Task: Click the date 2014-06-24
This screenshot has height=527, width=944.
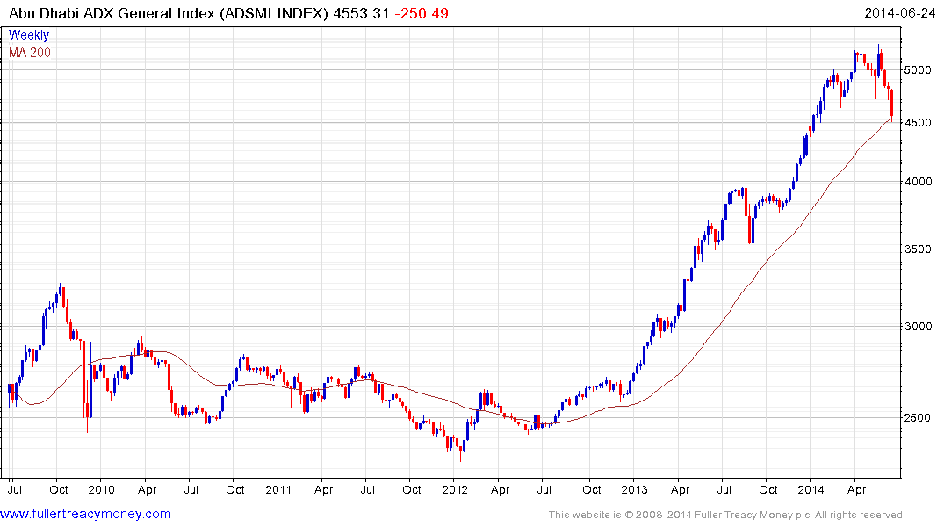Action: [899, 13]
